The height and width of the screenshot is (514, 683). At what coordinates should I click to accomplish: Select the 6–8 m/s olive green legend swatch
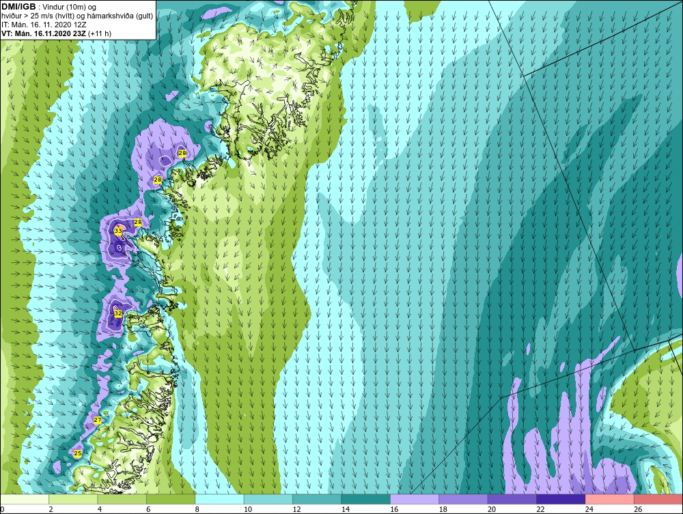click(x=171, y=499)
